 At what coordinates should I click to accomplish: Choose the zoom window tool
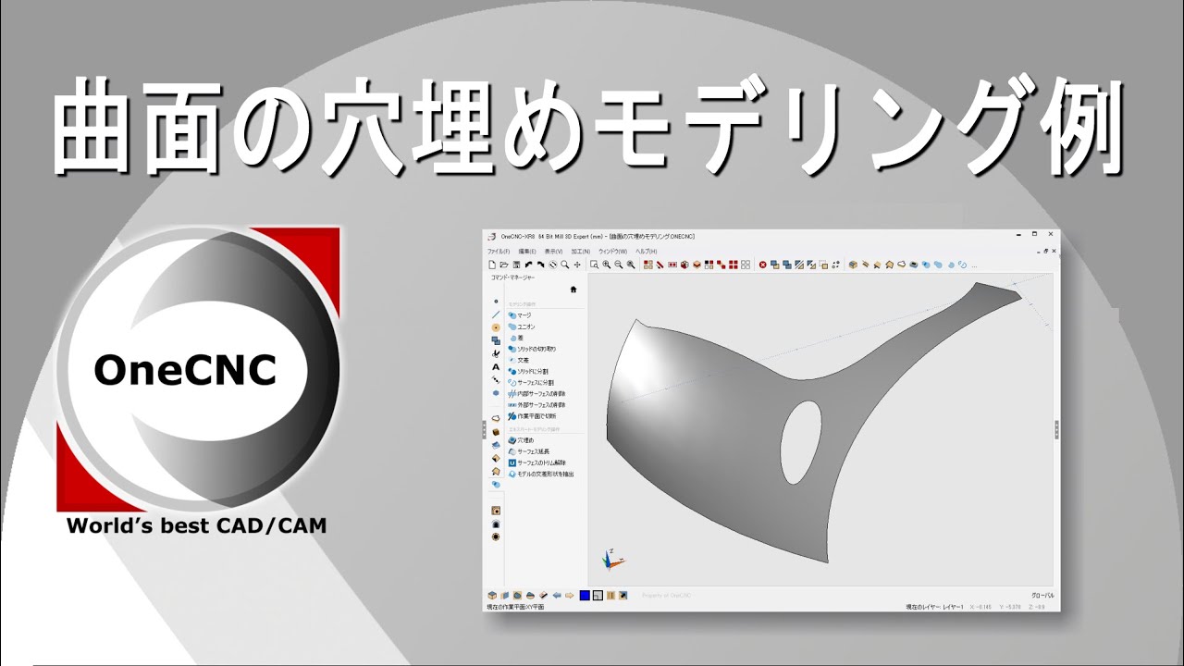pyautogui.click(x=595, y=265)
